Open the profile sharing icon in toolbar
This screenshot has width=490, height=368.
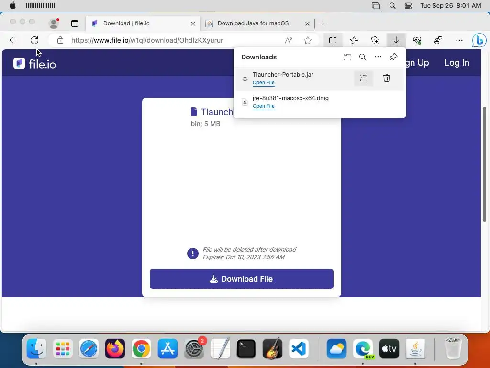point(438,40)
